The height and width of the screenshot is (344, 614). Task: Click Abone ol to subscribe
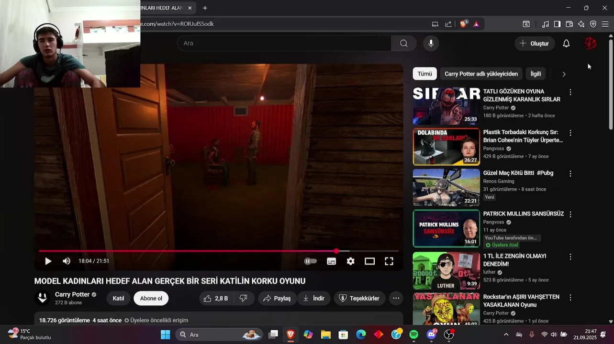[x=151, y=298]
